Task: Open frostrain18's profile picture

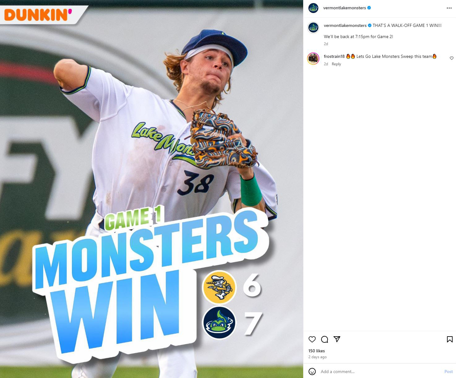Action: click(x=313, y=58)
